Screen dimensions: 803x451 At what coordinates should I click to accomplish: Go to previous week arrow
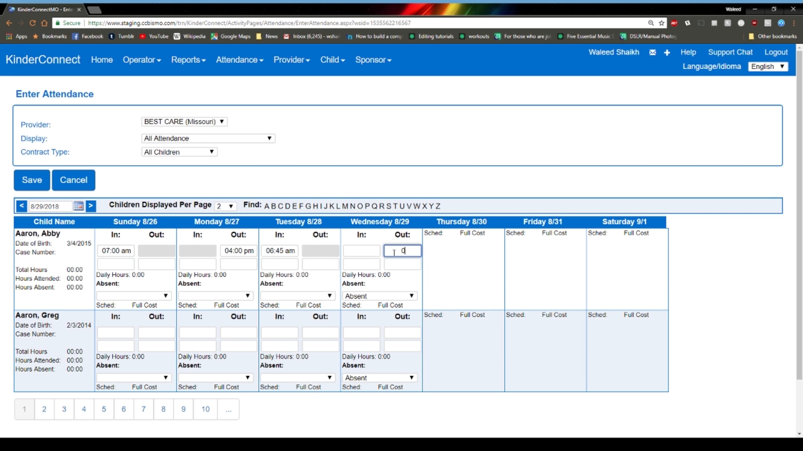pyautogui.click(x=21, y=206)
